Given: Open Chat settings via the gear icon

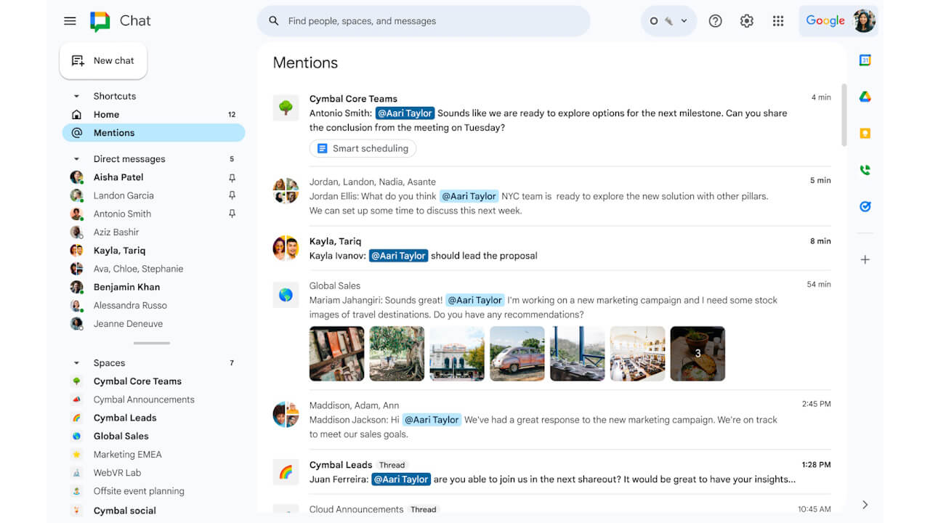Looking at the screenshot, I should click(746, 20).
